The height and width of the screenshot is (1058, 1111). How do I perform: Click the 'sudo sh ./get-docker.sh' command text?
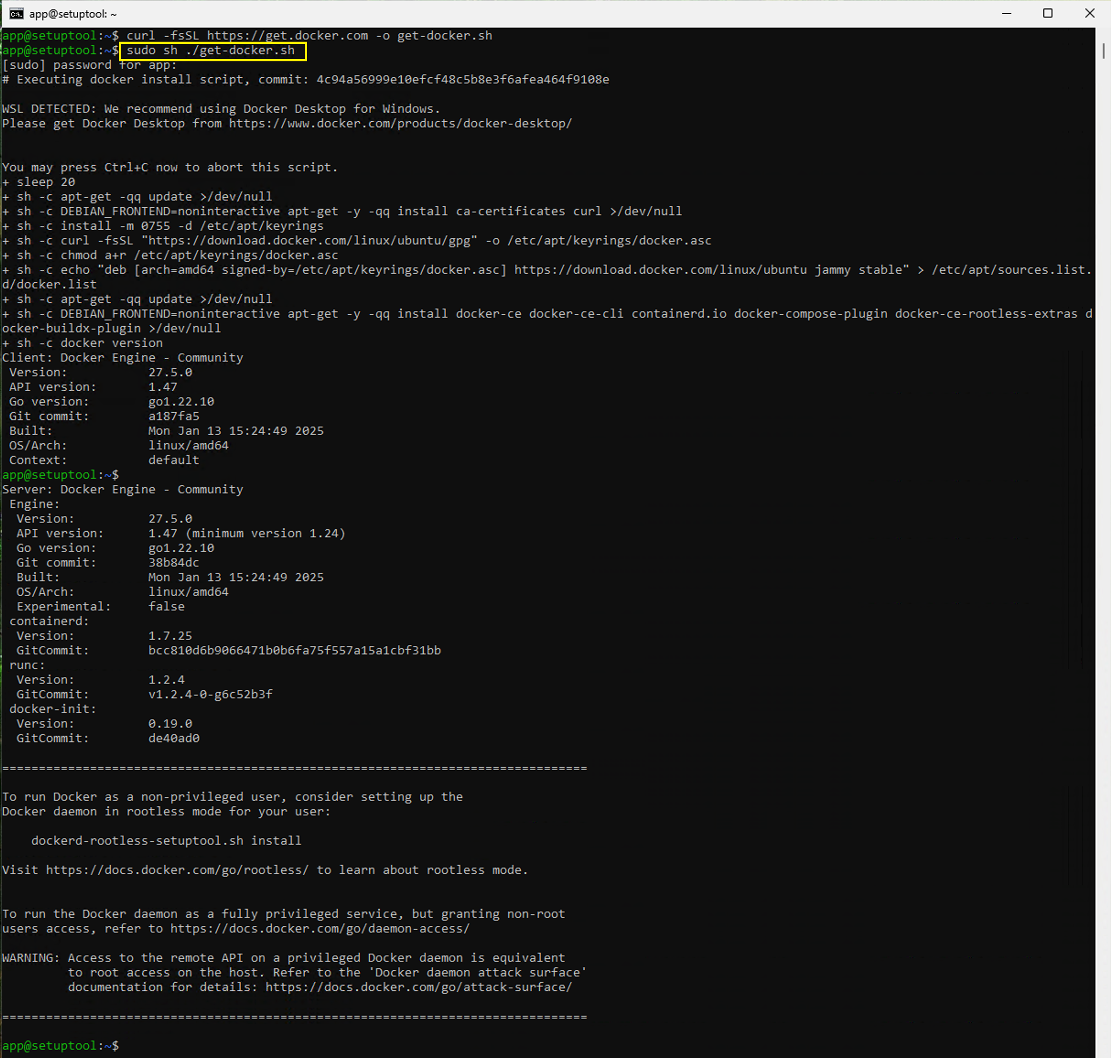coord(210,50)
